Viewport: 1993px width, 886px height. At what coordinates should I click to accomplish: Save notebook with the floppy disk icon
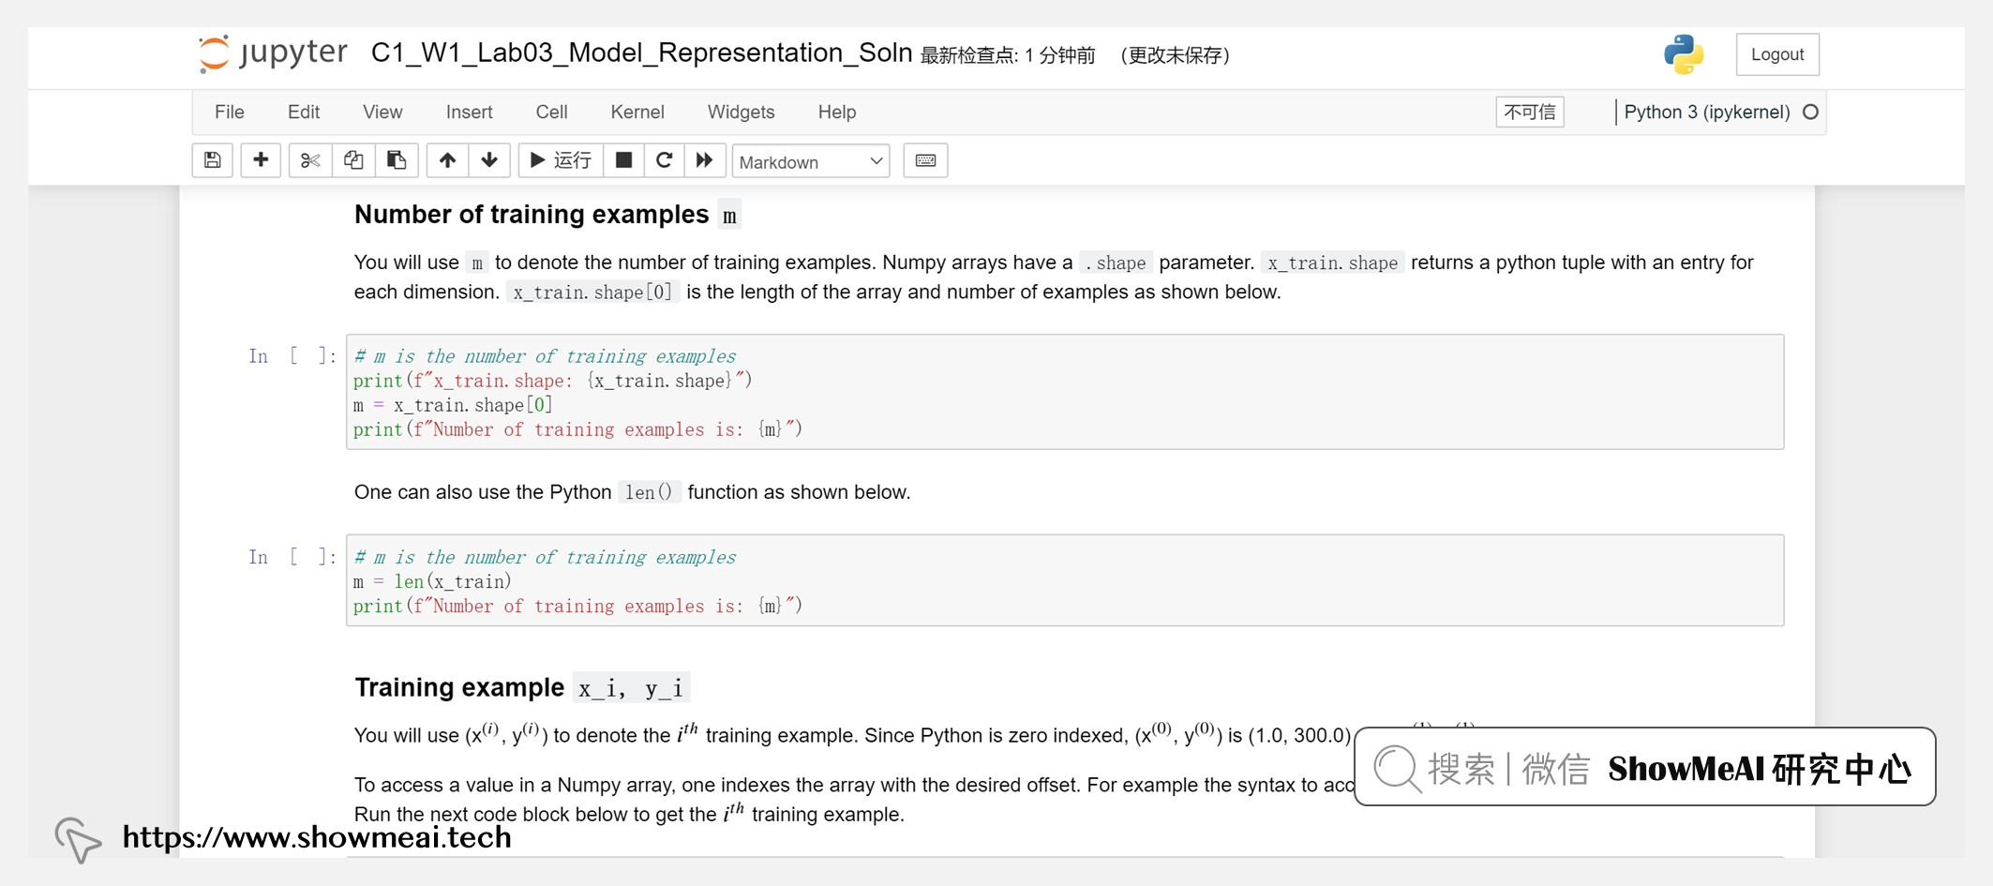click(x=213, y=160)
